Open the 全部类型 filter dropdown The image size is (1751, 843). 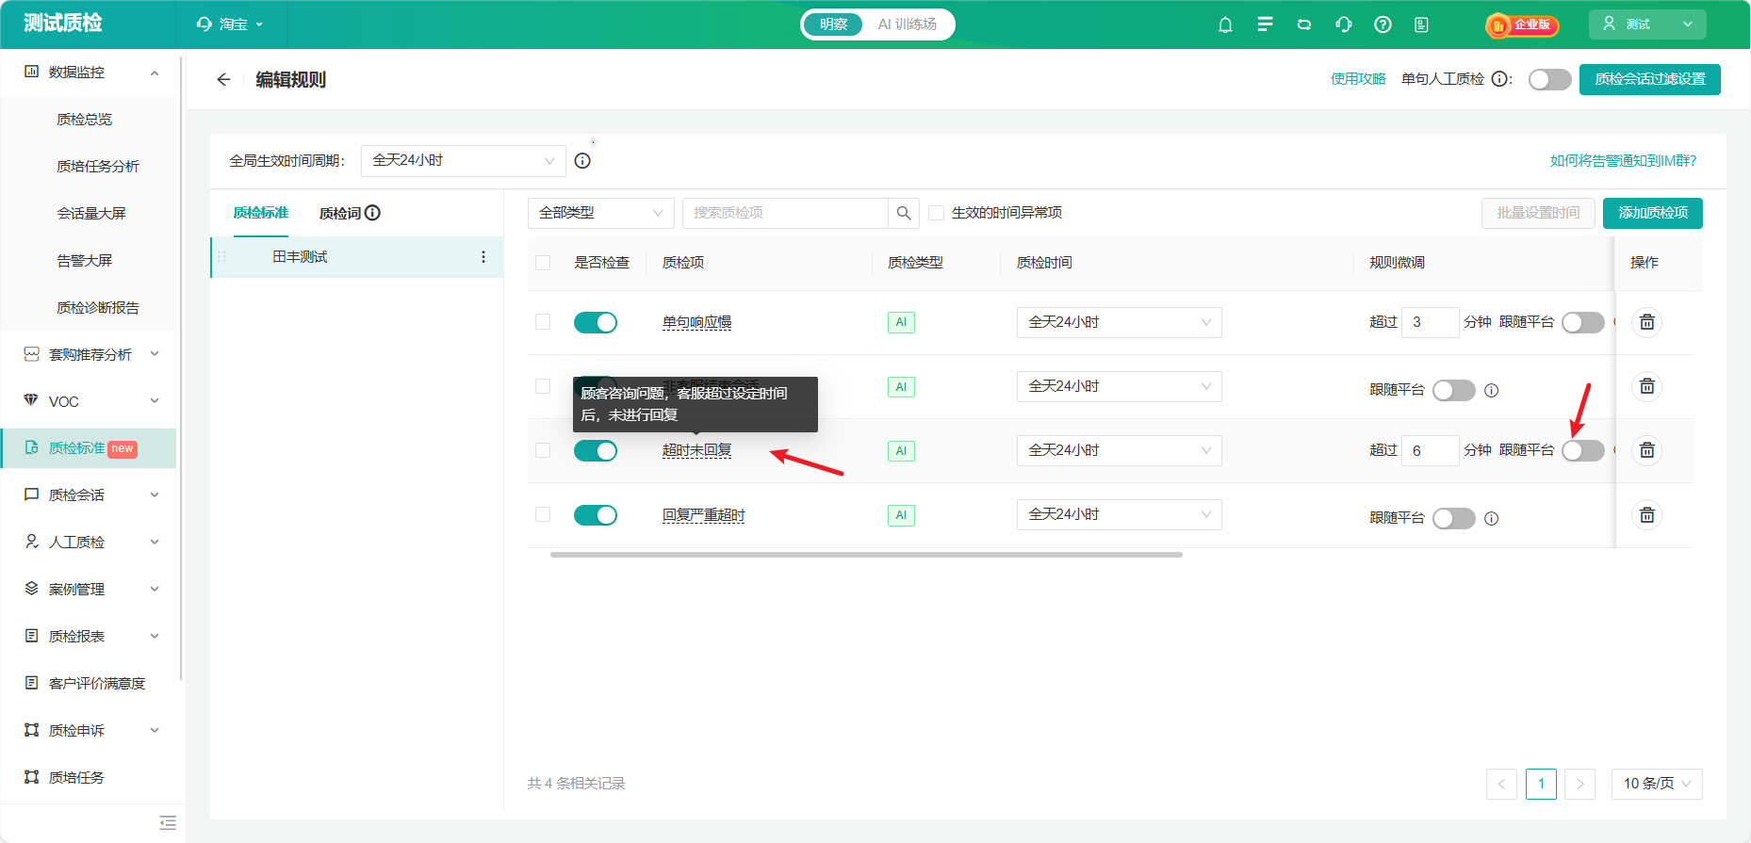601,213
